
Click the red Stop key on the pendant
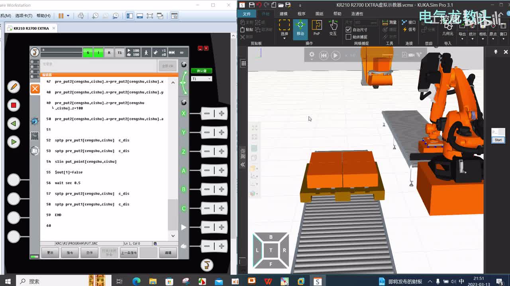click(x=14, y=105)
